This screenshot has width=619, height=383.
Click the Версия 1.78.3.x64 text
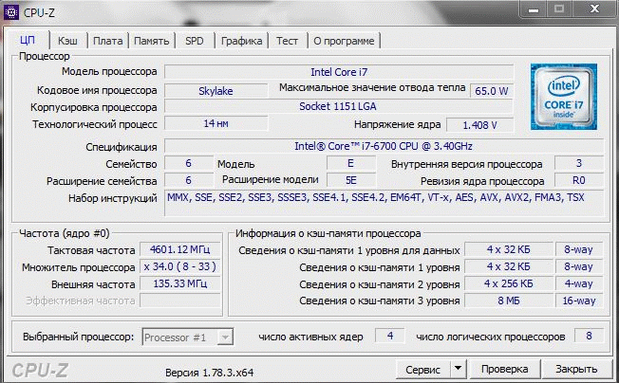click(209, 373)
